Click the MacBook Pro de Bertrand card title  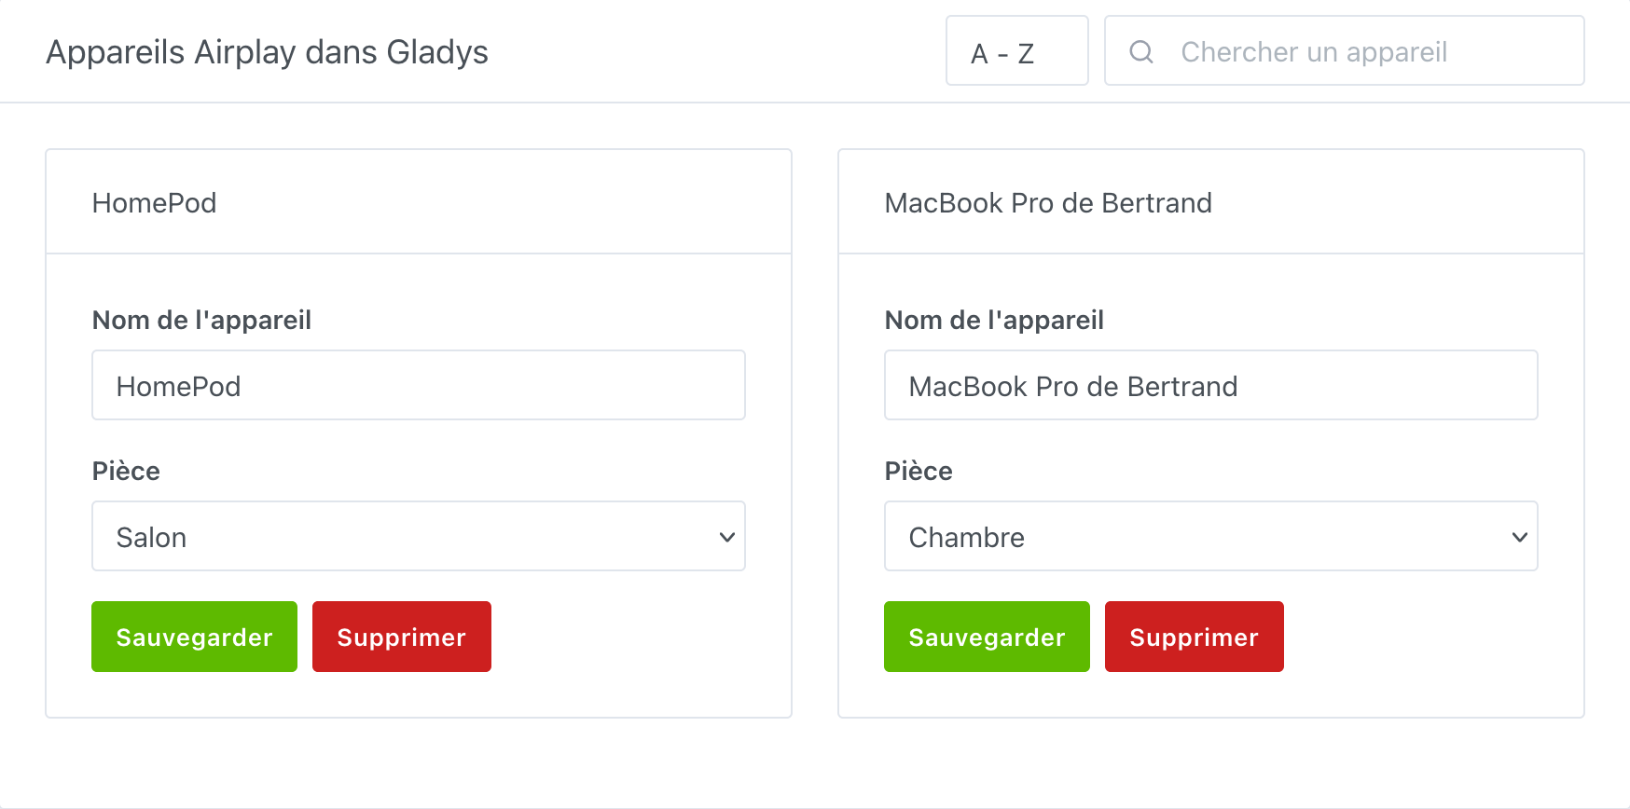click(1048, 203)
